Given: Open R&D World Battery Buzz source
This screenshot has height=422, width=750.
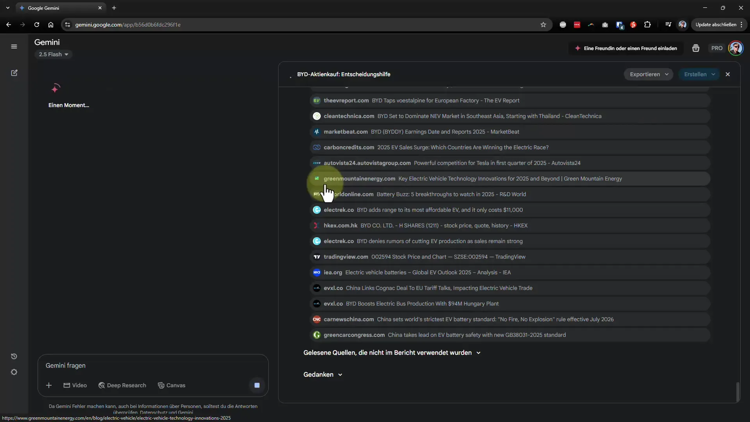Looking at the screenshot, I should [510, 194].
